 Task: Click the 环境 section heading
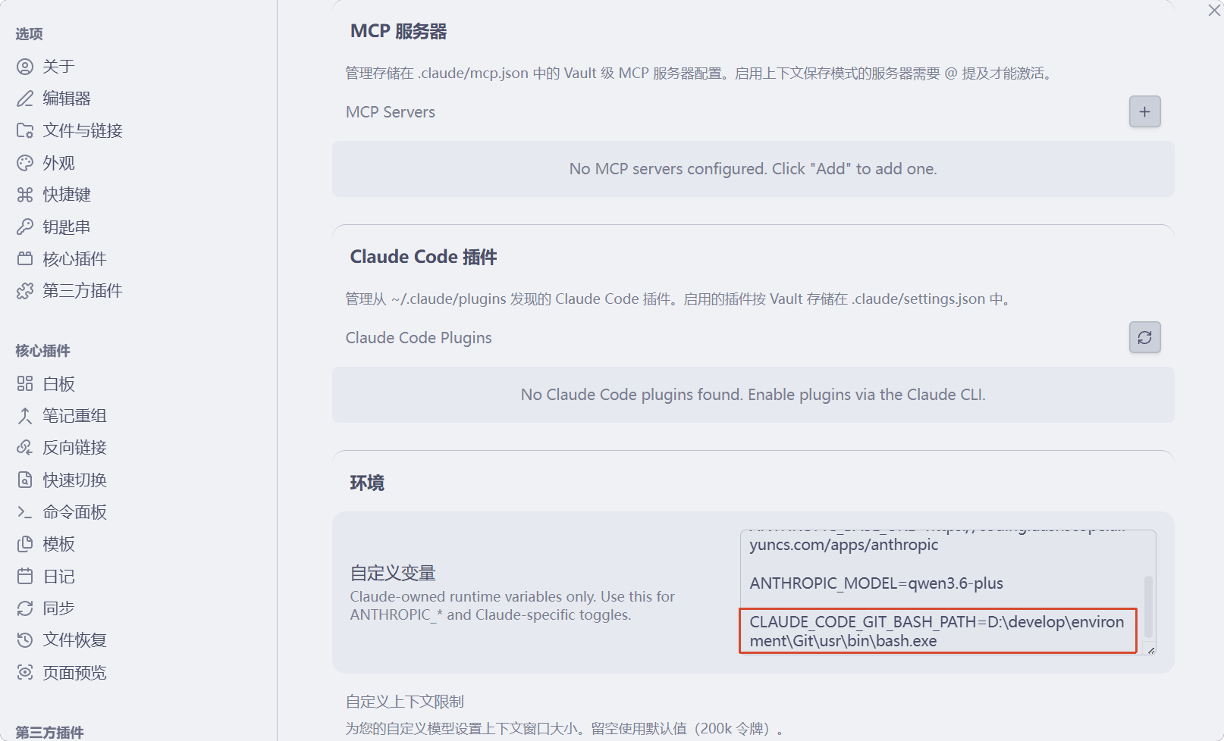pos(367,483)
